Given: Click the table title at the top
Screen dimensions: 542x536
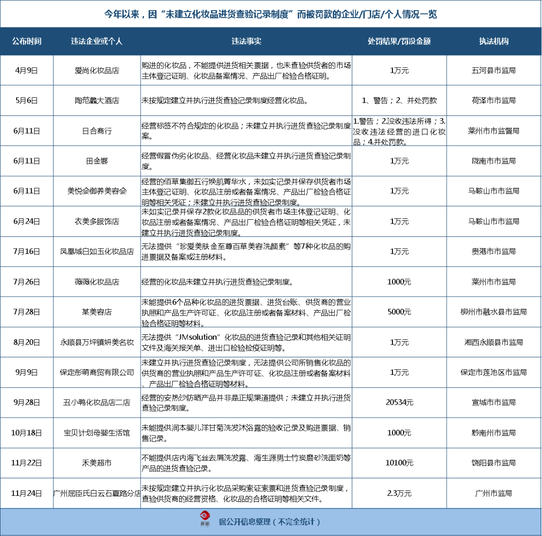Looking at the screenshot, I should [x=270, y=14].
